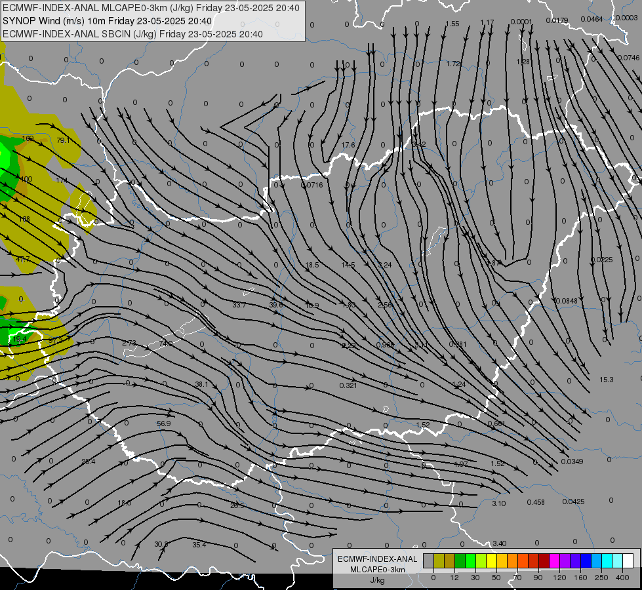Click the 33.7 value on the map
Screen dimensions: 642x590
pyautogui.click(x=239, y=305)
